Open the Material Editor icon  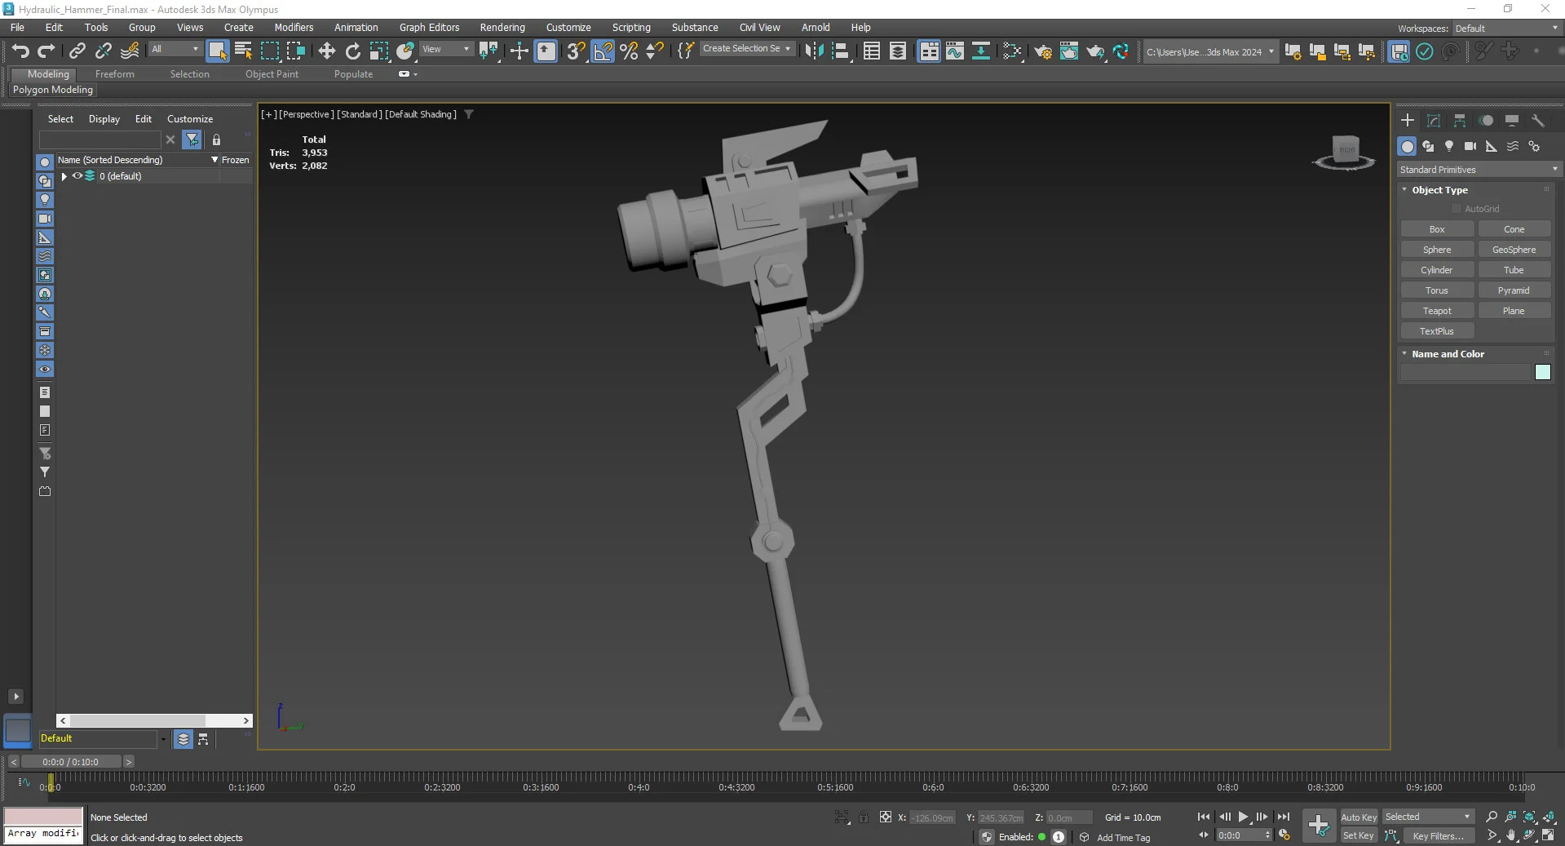coord(1012,51)
